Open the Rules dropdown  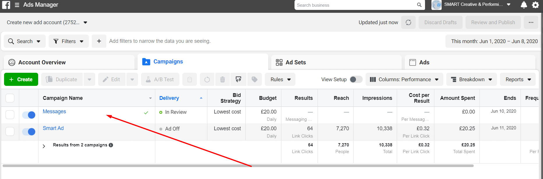(x=280, y=79)
